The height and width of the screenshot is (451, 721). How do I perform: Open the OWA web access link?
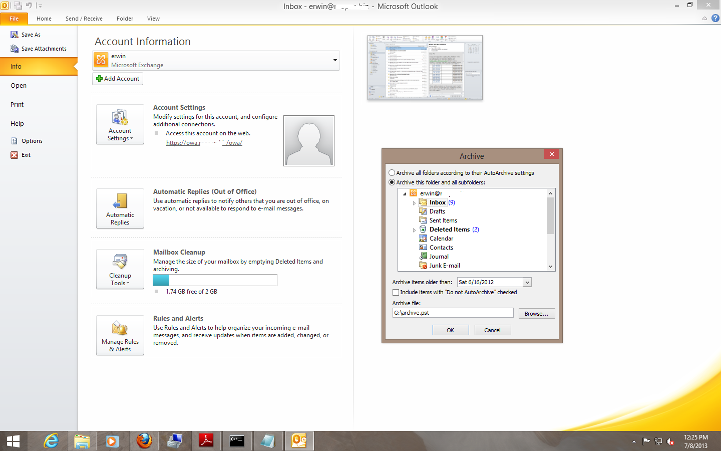point(204,143)
